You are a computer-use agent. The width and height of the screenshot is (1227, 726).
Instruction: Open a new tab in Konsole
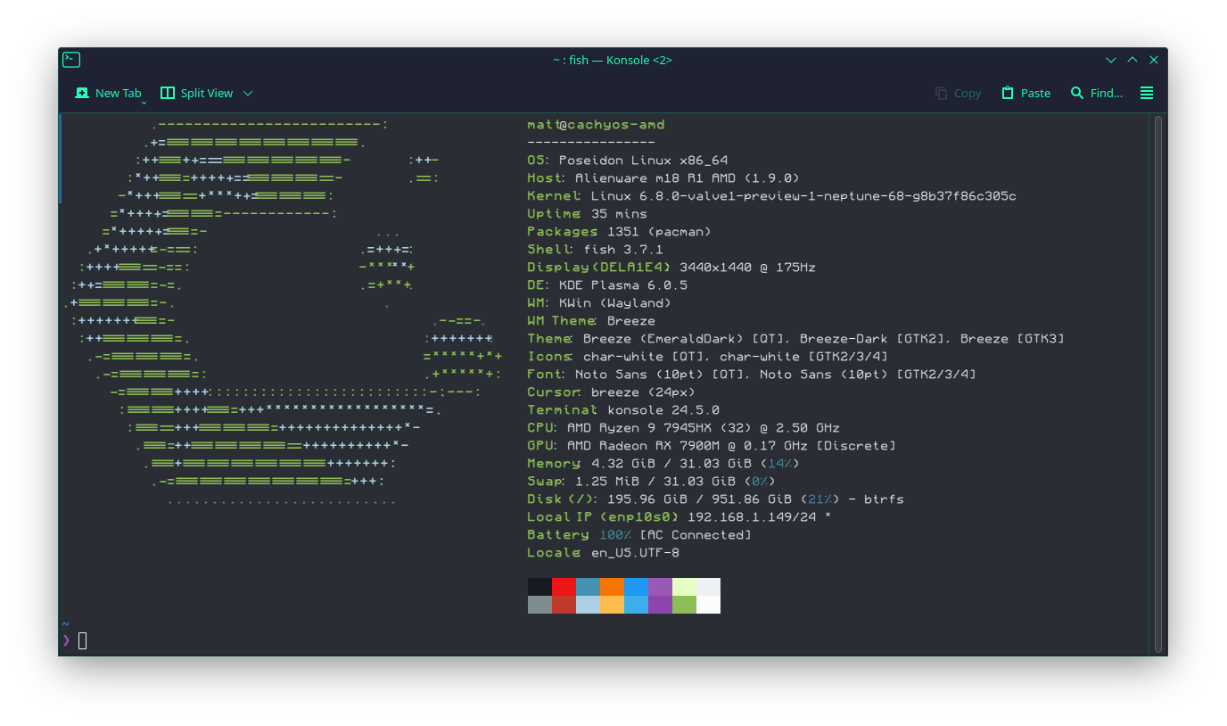(108, 93)
